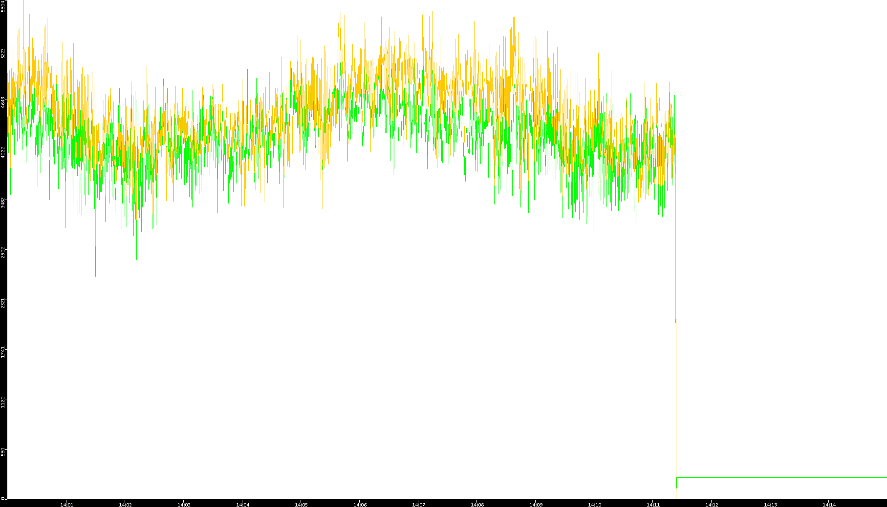Click the 14:12 time axis label
The height and width of the screenshot is (507, 887).
coord(712,505)
